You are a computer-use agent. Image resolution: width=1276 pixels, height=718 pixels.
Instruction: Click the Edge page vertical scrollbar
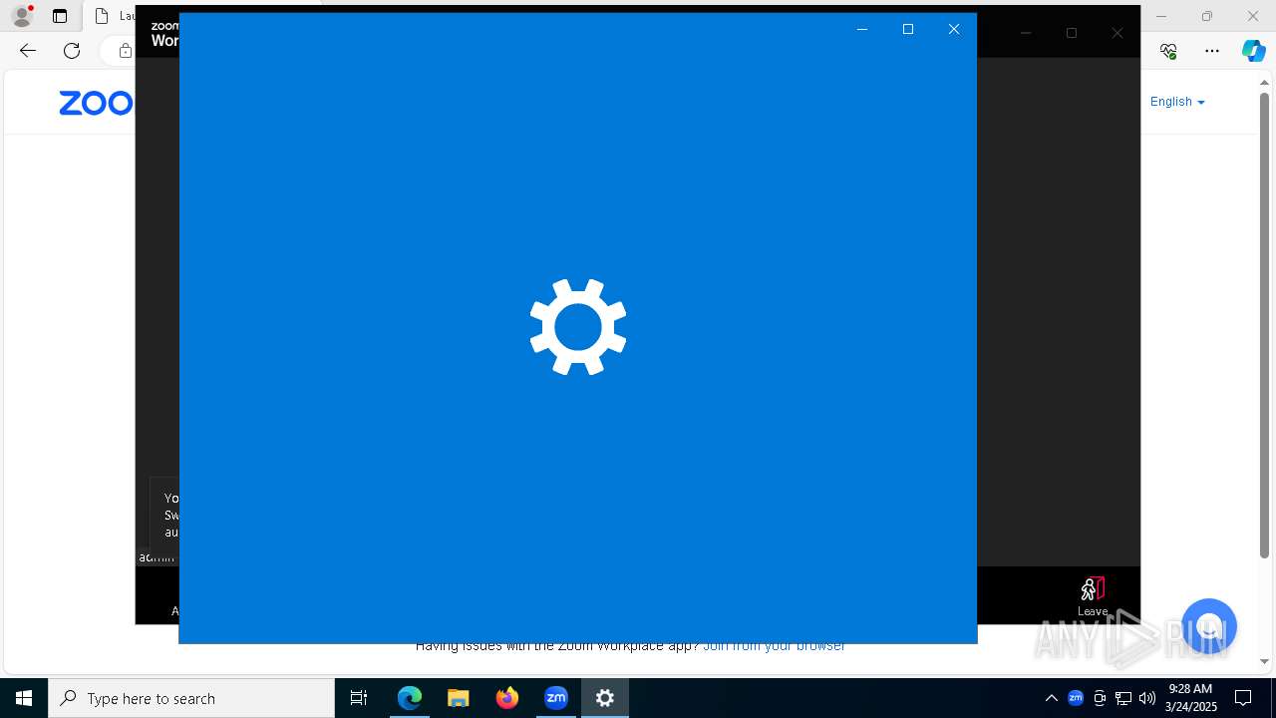[1264, 324]
